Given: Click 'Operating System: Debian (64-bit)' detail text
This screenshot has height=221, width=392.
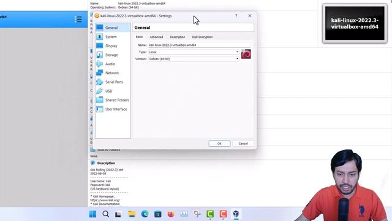Looking at the screenshot, I should click(115, 7).
